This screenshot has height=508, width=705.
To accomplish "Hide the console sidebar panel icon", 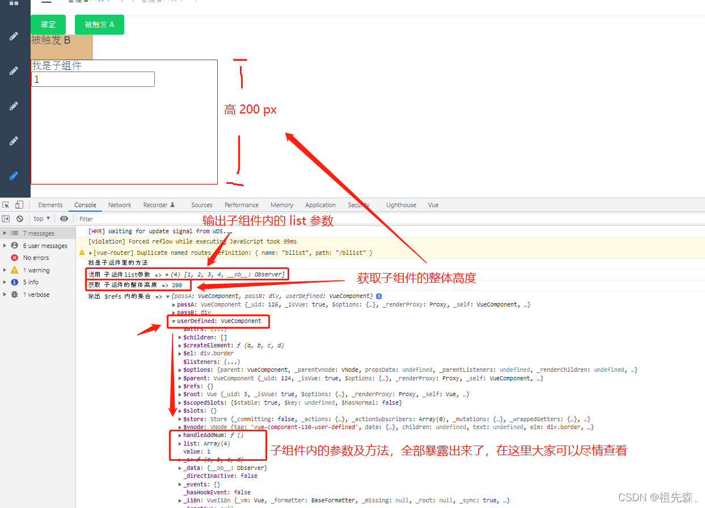I will 6,219.
